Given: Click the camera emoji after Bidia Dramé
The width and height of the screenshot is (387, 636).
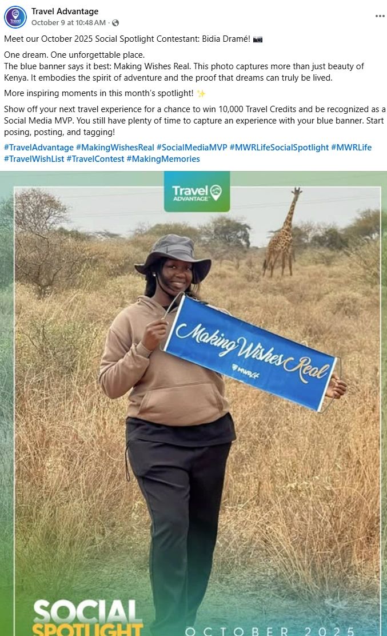Looking at the screenshot, I should (x=258, y=39).
